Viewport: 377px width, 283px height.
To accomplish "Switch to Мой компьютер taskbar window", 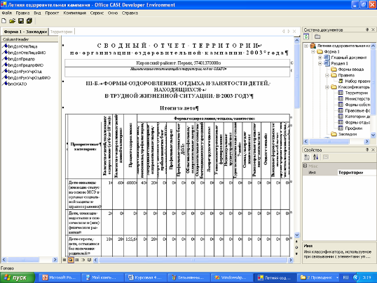I will (102, 277).
